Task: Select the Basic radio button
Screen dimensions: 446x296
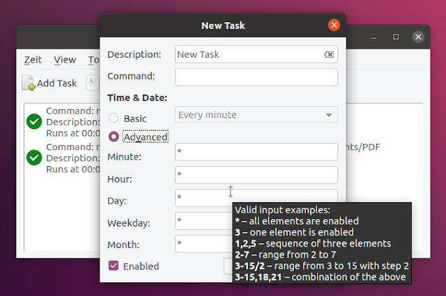Action: tap(114, 119)
